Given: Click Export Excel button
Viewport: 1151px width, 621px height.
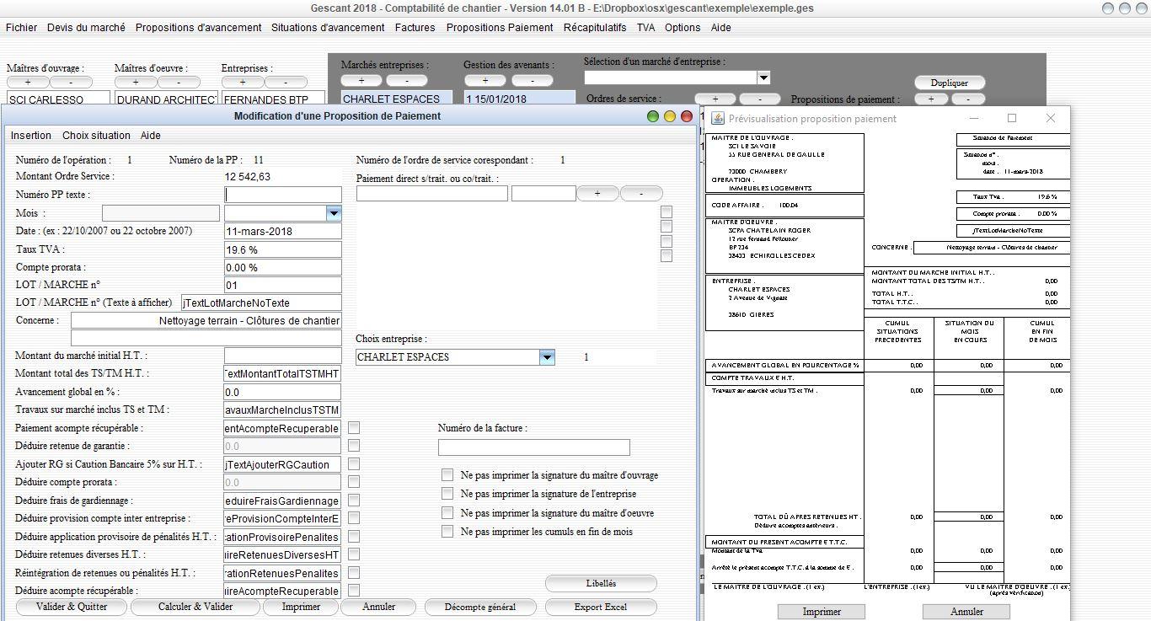Looking at the screenshot, I should pyautogui.click(x=601, y=607).
